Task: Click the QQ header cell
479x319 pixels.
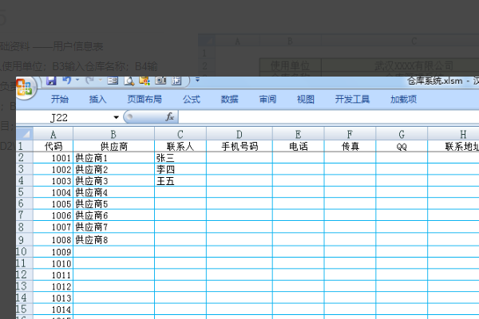Action: tap(402, 146)
